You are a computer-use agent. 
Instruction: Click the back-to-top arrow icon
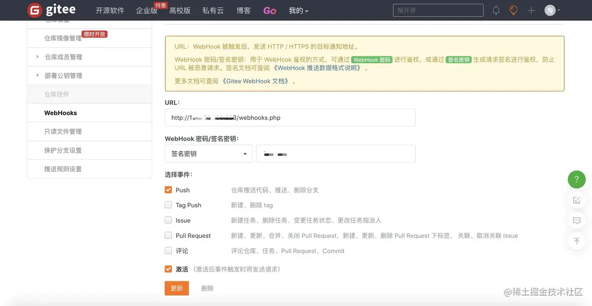point(577,241)
